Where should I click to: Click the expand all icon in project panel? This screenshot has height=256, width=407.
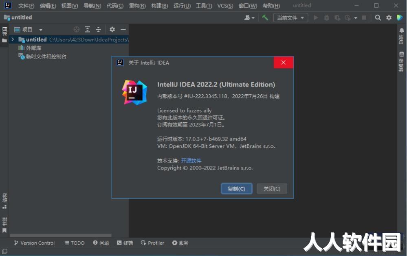(88, 30)
